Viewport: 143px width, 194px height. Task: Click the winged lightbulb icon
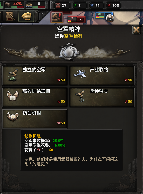[13, 117]
